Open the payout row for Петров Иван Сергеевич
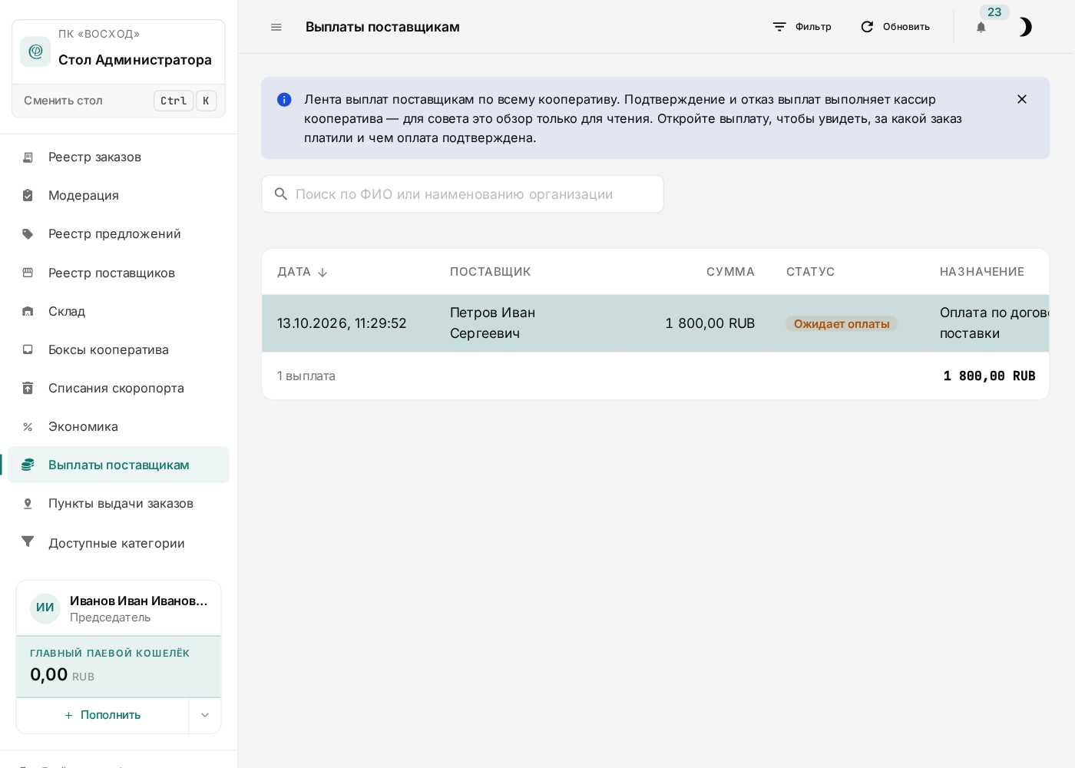Screen dimensions: 1075x768 click(655, 323)
